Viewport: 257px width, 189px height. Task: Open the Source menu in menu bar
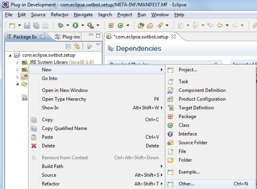pos(38,15)
